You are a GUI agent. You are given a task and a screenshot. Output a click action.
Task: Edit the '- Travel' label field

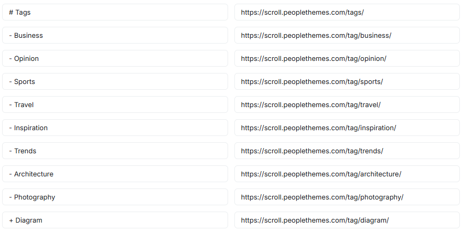click(115, 104)
